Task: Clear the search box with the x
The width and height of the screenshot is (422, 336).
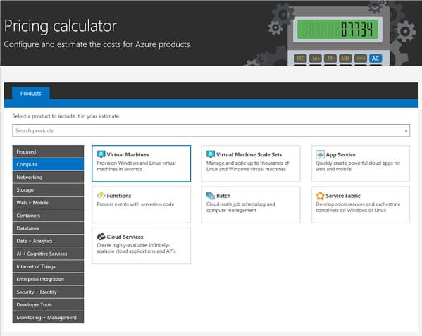Action: coord(406,131)
